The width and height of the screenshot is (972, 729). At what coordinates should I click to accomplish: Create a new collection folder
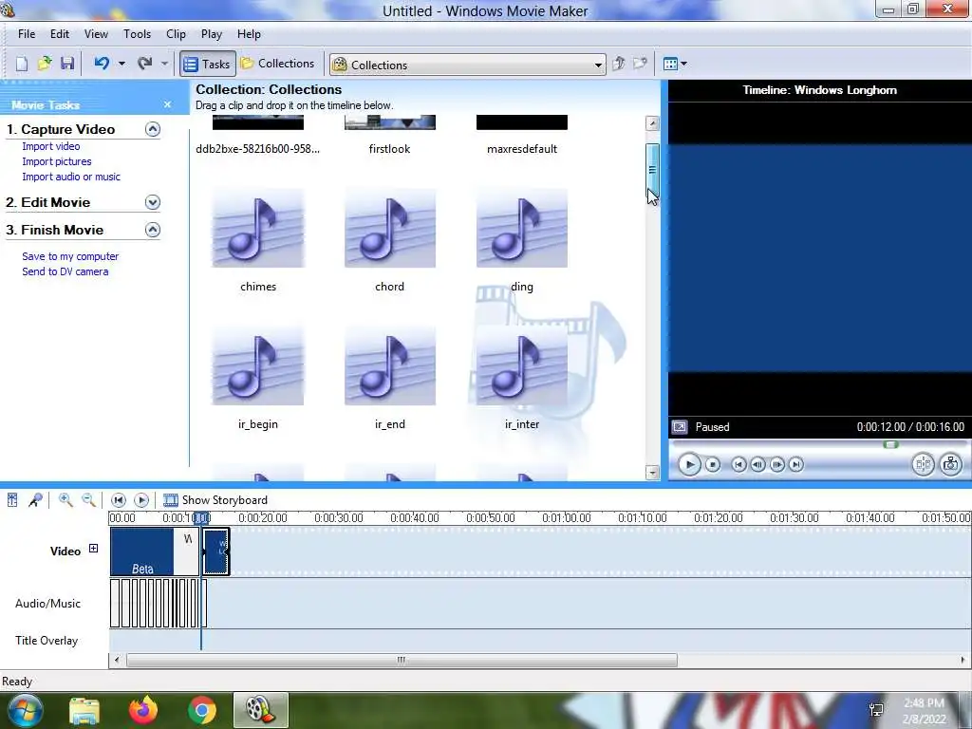(x=640, y=64)
